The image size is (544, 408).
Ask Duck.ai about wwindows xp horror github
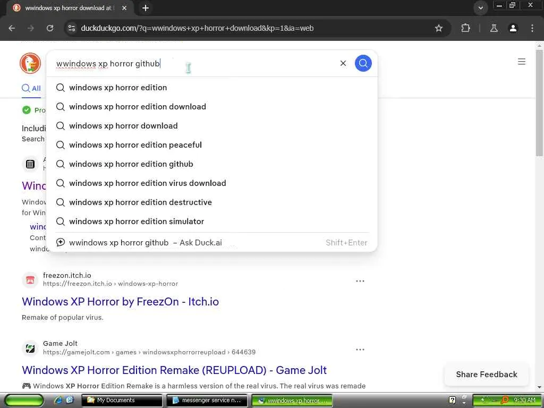211,242
